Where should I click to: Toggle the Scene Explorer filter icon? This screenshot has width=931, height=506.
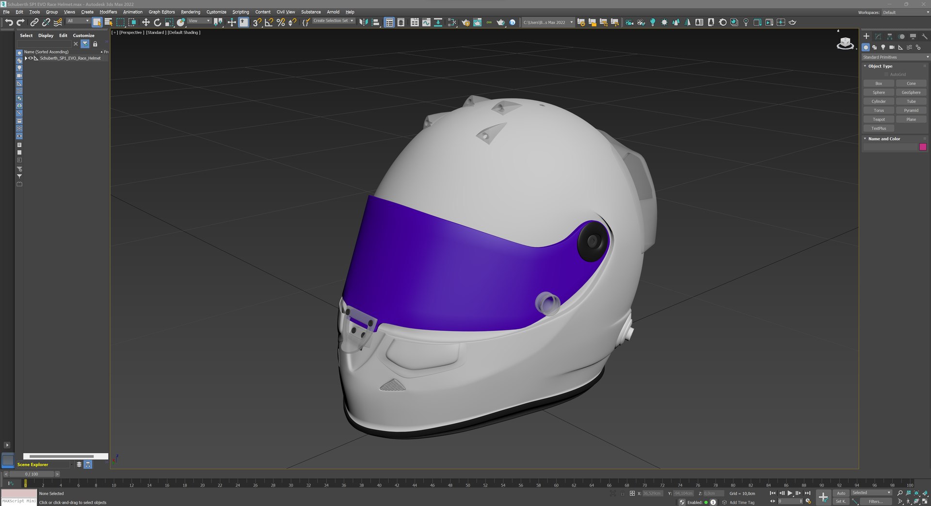(x=85, y=44)
